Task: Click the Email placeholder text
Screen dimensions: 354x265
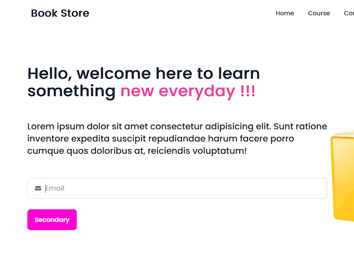Action: pos(55,188)
